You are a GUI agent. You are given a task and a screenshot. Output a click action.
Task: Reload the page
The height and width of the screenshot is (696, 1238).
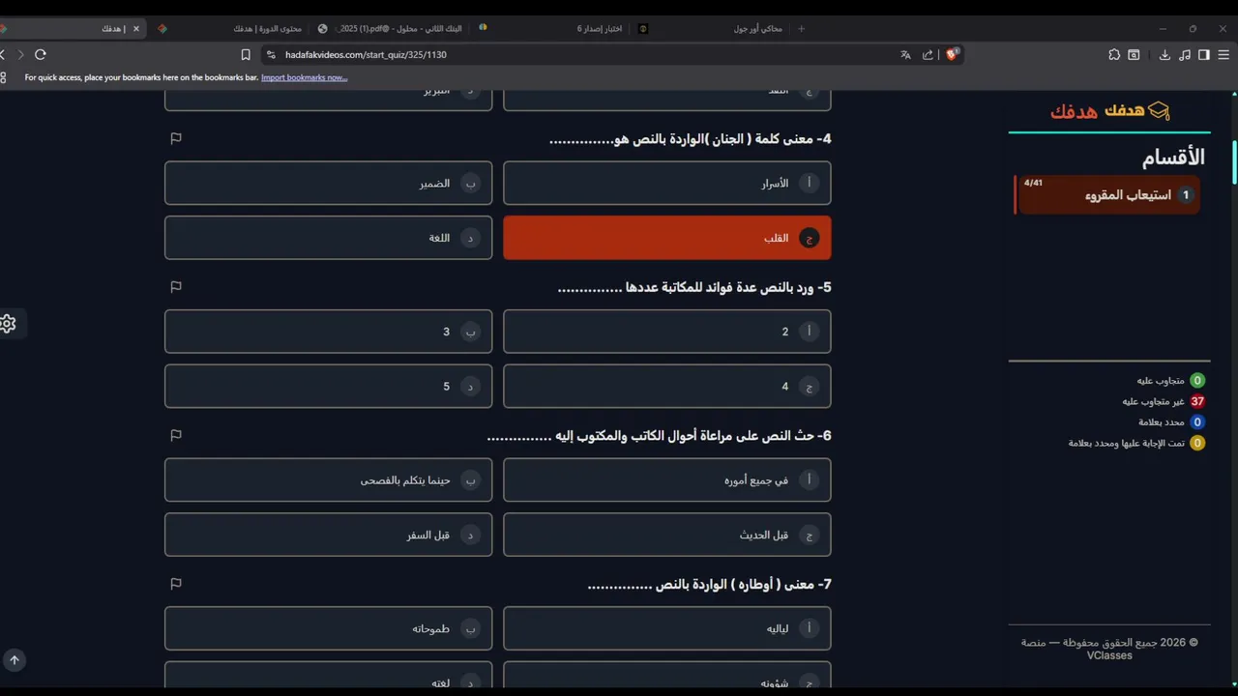click(x=41, y=55)
